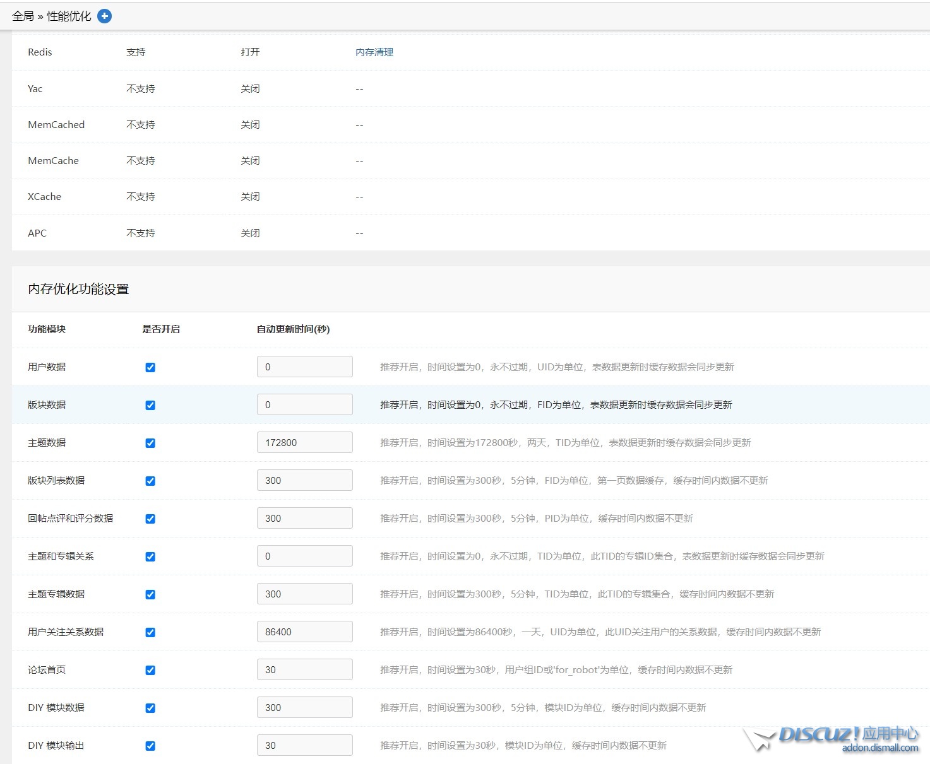Click the 回帖点评和评分数据 row label
Viewport: 930px width, 764px height.
coord(71,519)
